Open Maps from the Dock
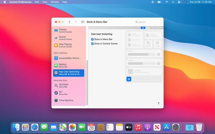 63,127
